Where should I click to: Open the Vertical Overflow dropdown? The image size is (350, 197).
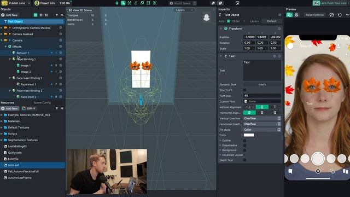(262, 118)
